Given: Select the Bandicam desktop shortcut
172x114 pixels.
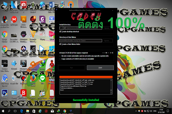Looking at the screenshot, I should 24,80.
